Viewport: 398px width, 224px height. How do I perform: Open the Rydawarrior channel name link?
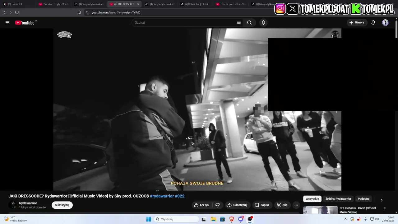point(28,203)
